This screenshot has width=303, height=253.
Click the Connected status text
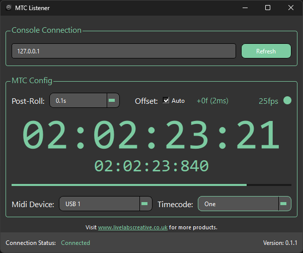pyautogui.click(x=75, y=243)
